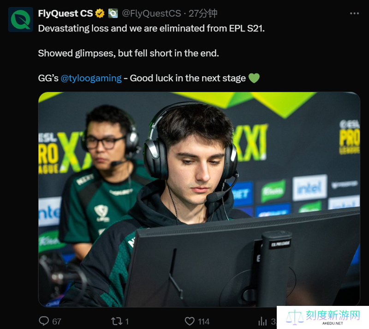Viewport: 369px width, 329px height.
Task: Open the FlyQuest profile avatar
Action: (x=20, y=19)
